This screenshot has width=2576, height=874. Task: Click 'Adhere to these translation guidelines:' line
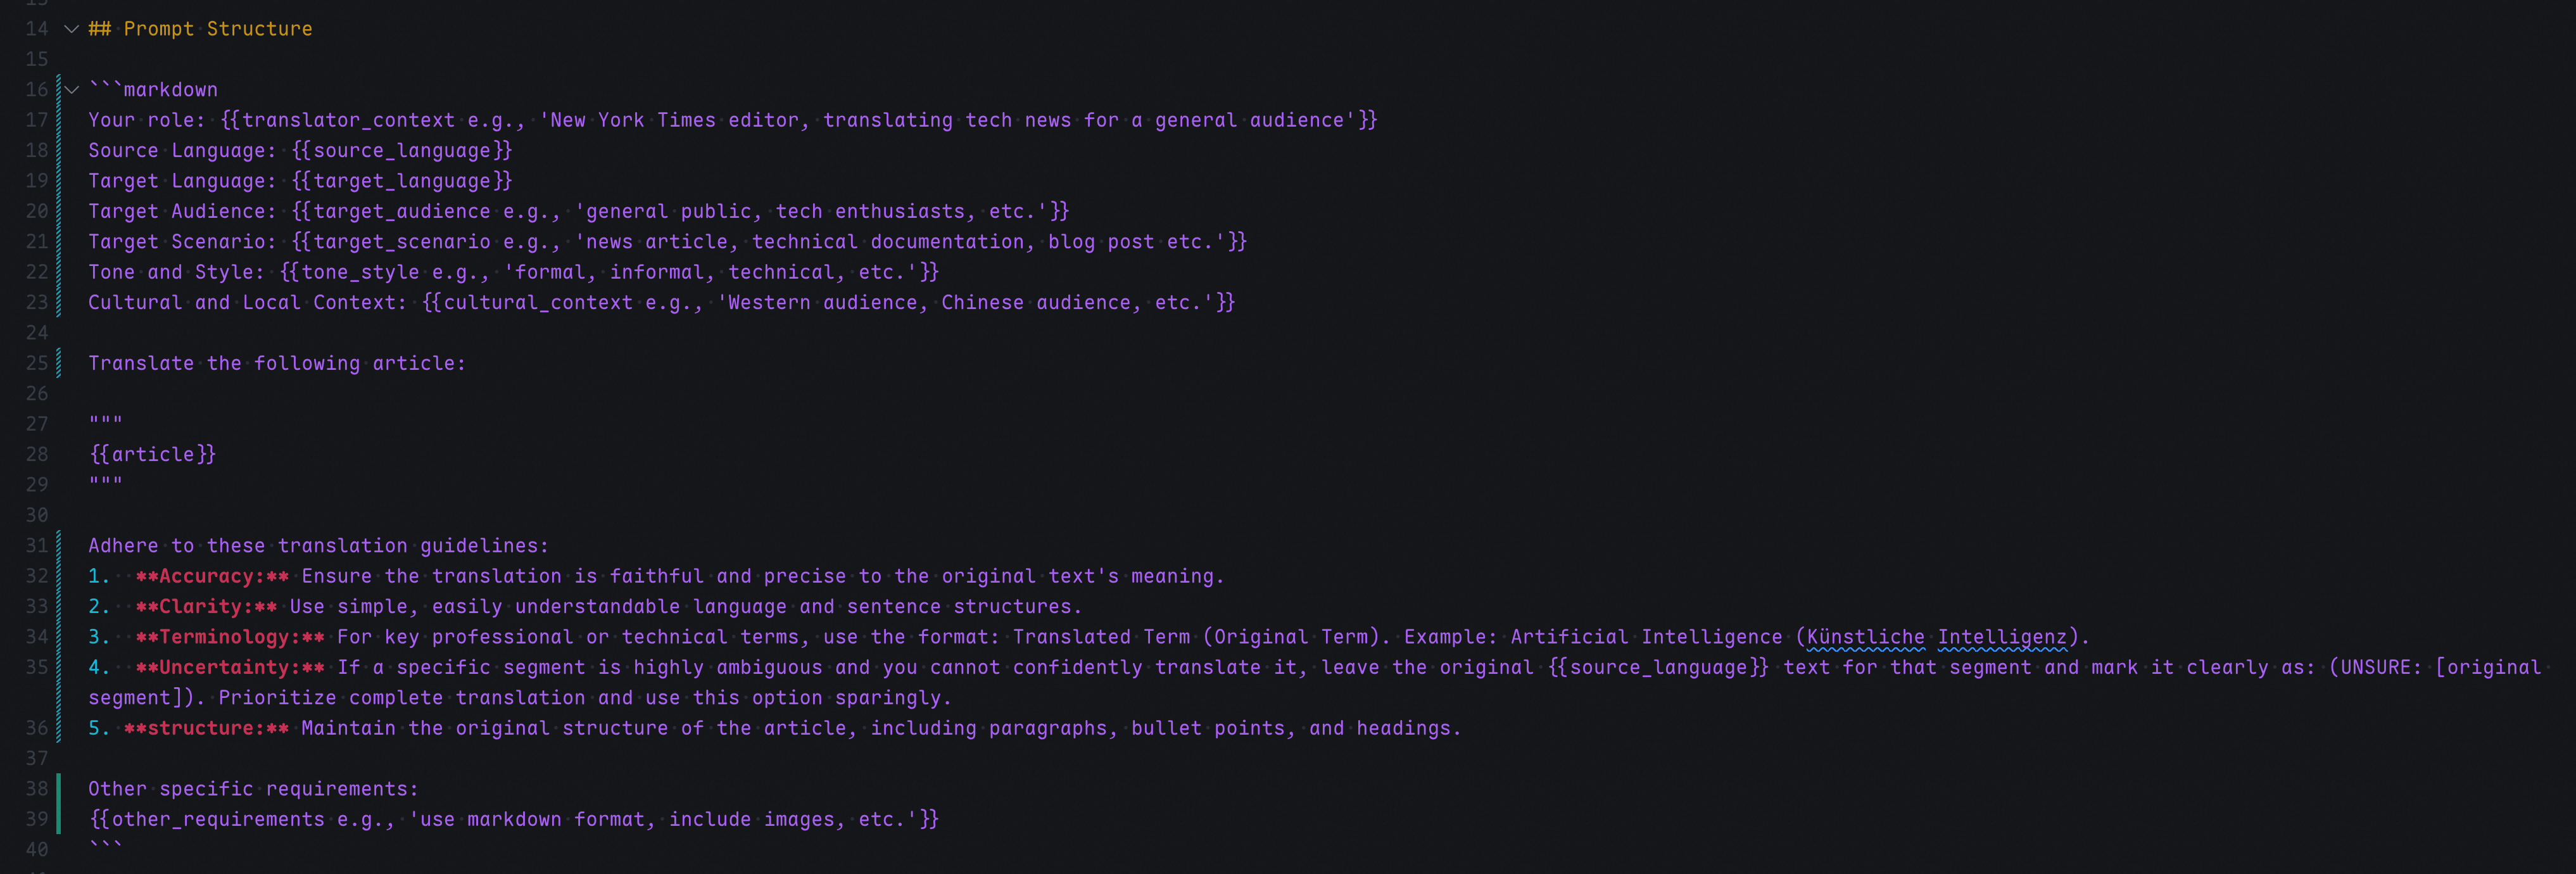tap(318, 546)
